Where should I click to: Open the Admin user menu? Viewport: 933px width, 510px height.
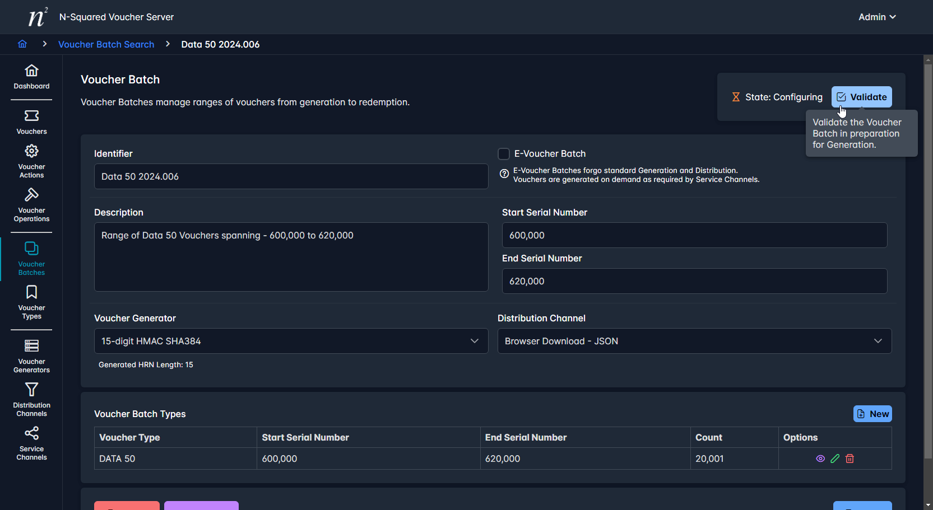tap(876, 17)
